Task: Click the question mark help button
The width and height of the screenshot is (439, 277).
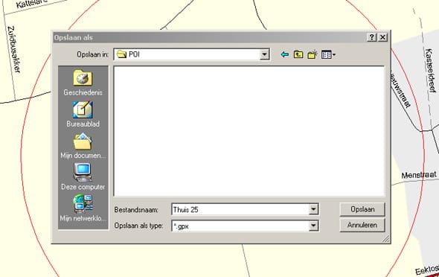Action: click(371, 37)
